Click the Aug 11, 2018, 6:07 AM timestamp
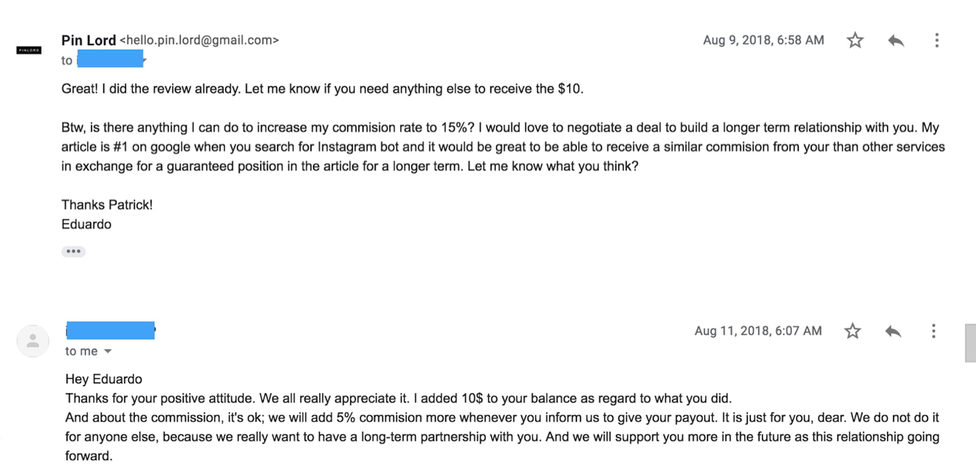The image size is (976, 465). [x=758, y=331]
